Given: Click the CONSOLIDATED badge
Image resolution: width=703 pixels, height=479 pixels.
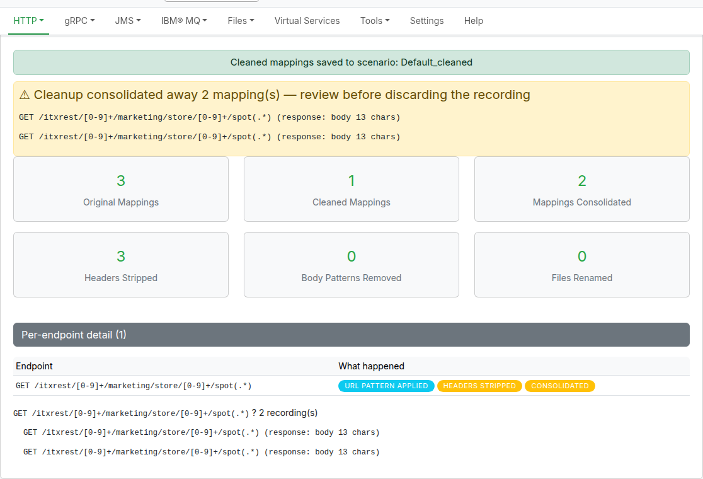Looking at the screenshot, I should click(x=559, y=386).
